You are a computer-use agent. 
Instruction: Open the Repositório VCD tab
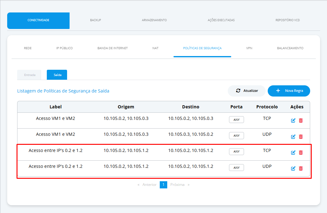(288, 20)
